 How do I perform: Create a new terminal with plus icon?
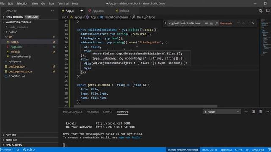246,111
